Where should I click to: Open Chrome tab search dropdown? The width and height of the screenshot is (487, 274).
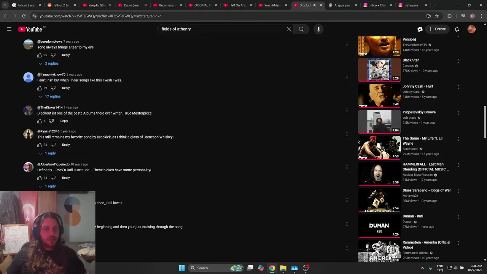pyautogui.click(x=5, y=5)
